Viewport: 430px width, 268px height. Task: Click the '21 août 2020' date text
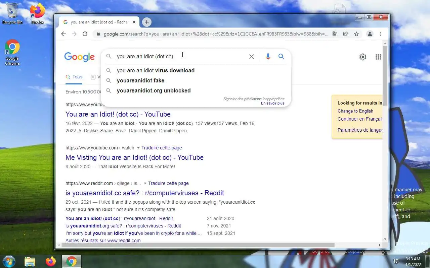pyautogui.click(x=220, y=218)
